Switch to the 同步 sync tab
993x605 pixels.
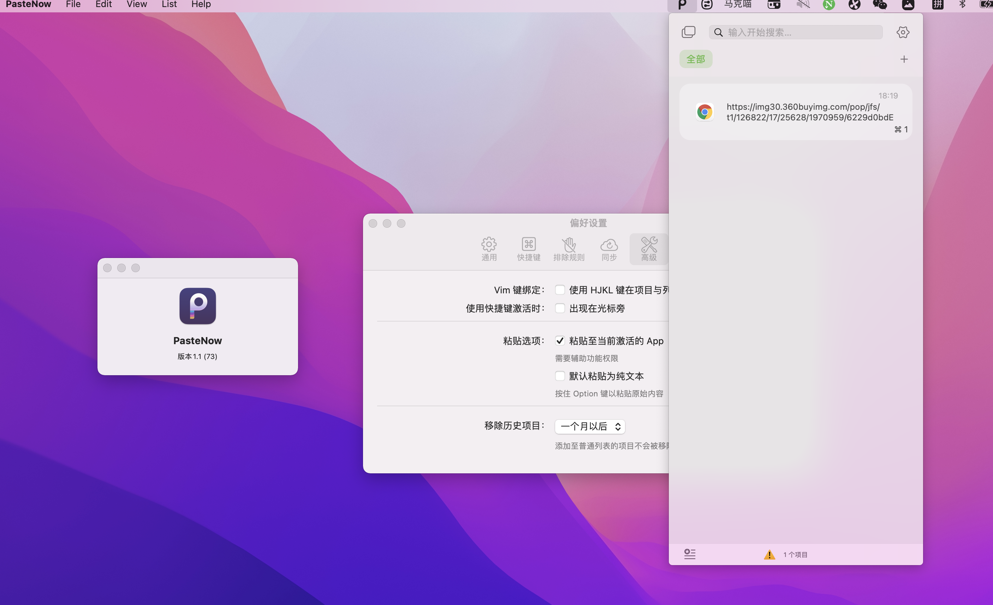pos(609,249)
